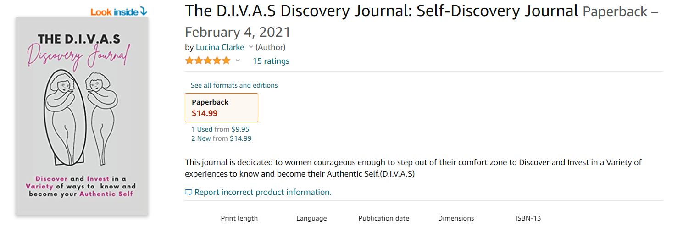Open the book cover image
The image size is (683, 227).
pos(82,116)
